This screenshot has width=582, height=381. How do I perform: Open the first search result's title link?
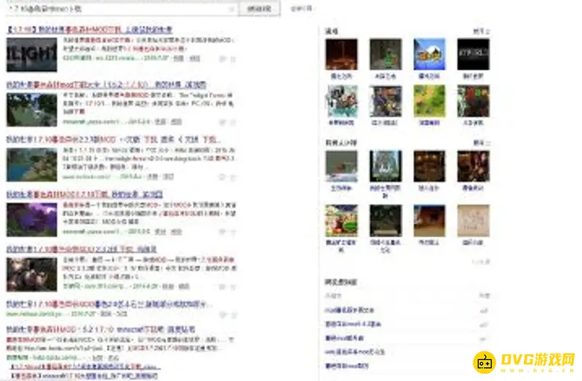(x=89, y=30)
